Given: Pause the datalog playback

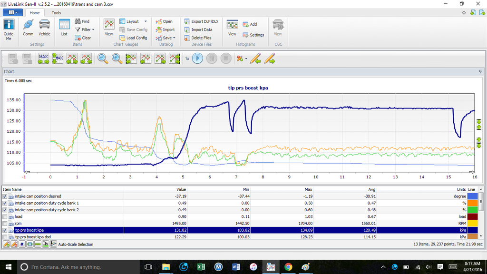Looking at the screenshot, I should (x=212, y=59).
